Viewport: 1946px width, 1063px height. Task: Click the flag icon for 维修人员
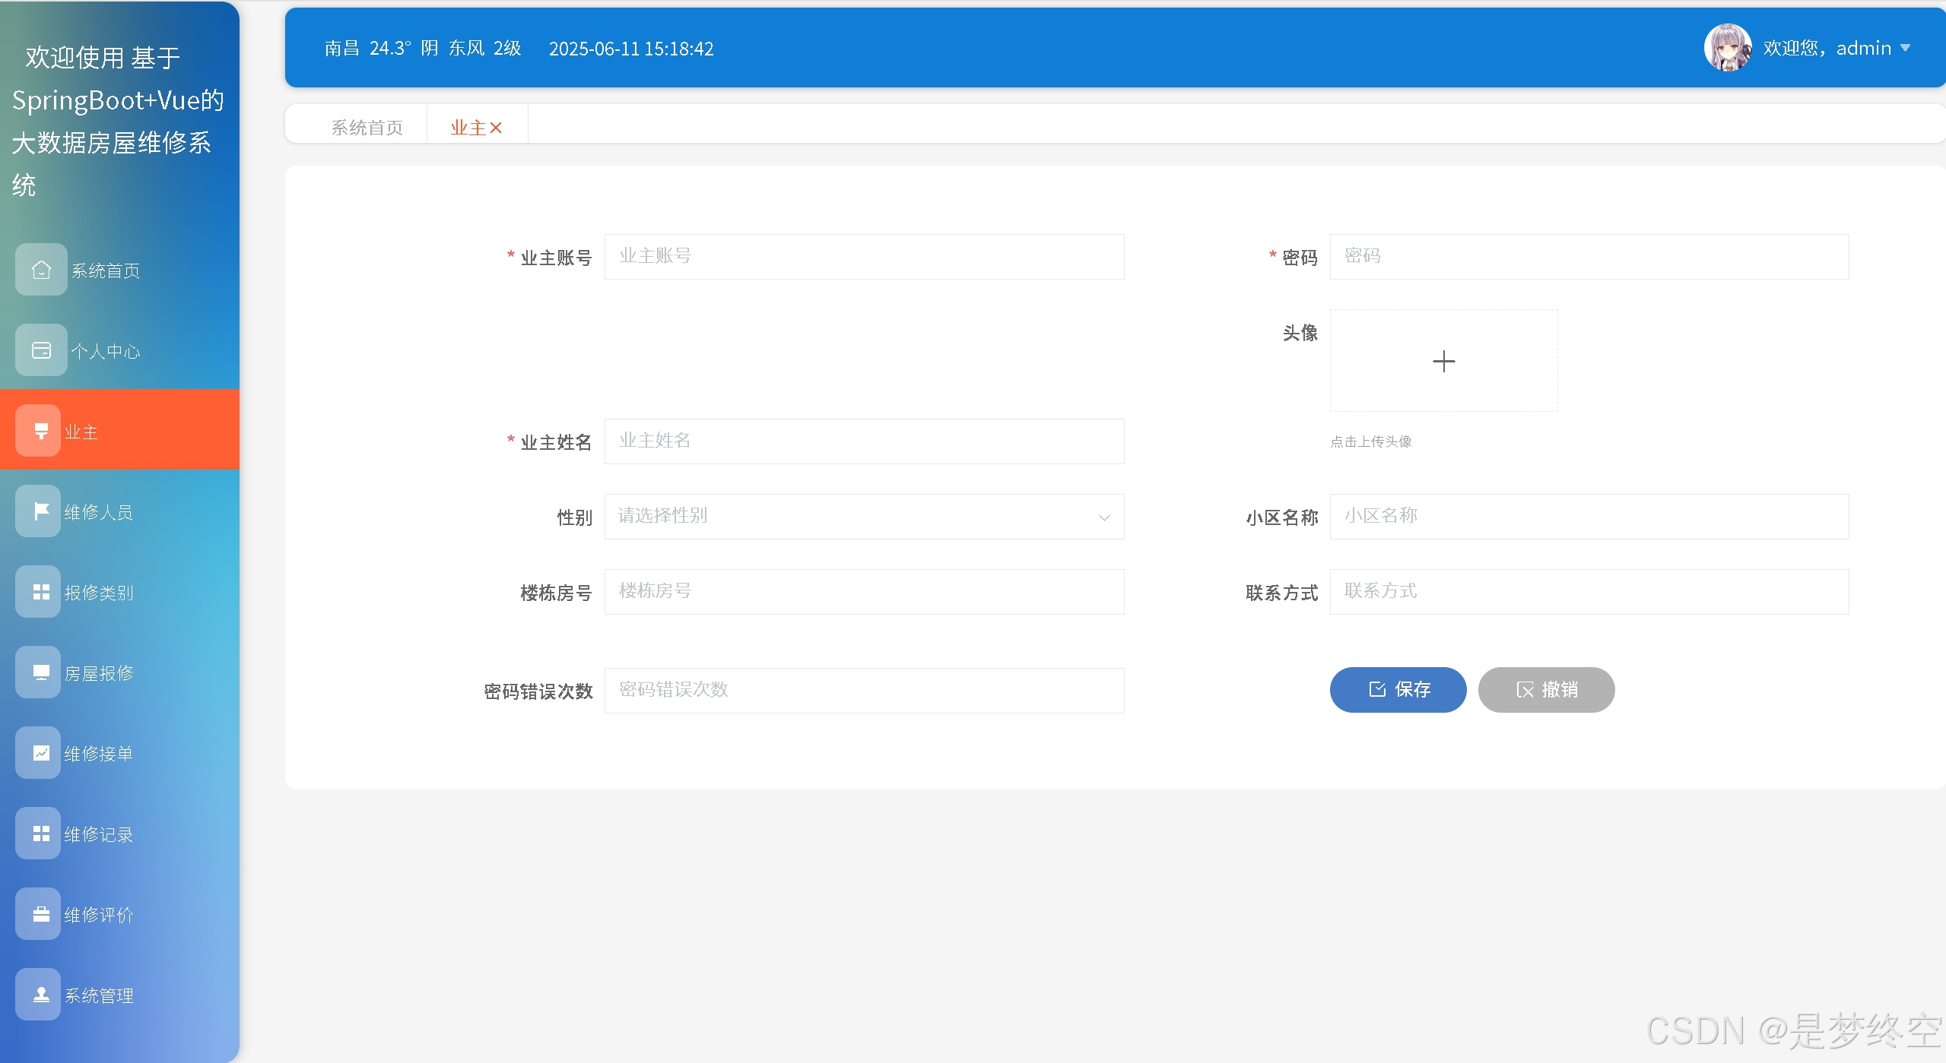(x=41, y=511)
